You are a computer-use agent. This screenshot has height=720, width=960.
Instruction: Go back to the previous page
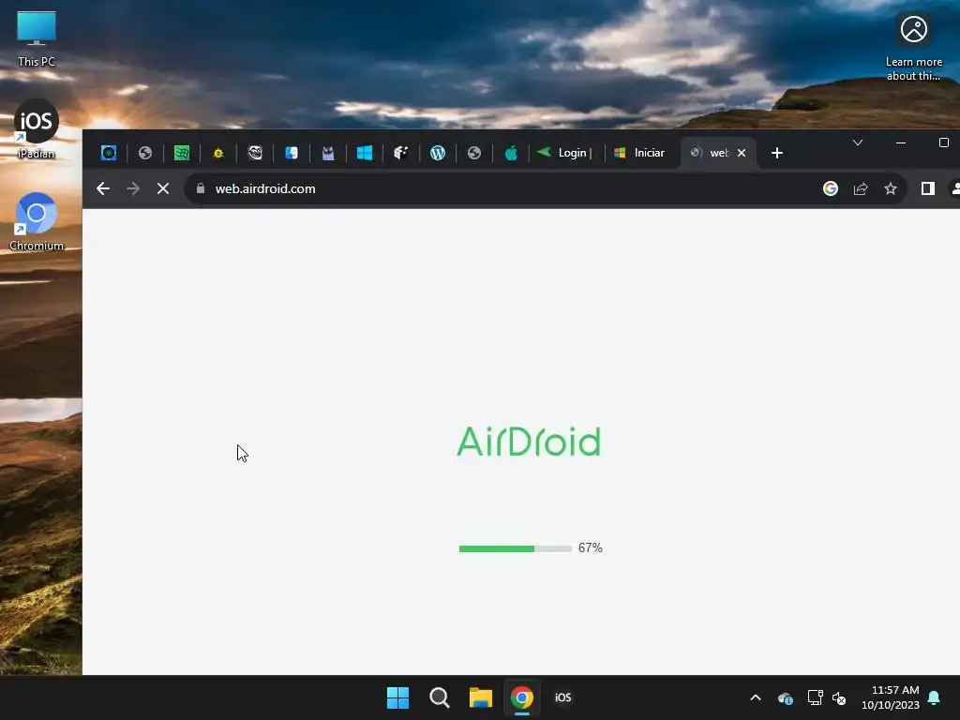103,188
